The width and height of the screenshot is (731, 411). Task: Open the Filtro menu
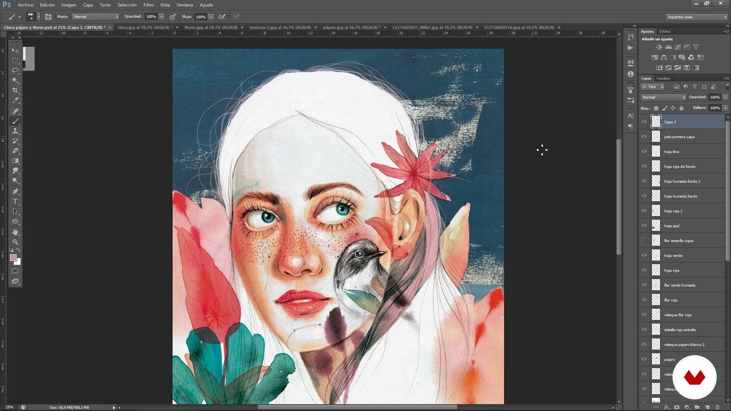(x=148, y=5)
